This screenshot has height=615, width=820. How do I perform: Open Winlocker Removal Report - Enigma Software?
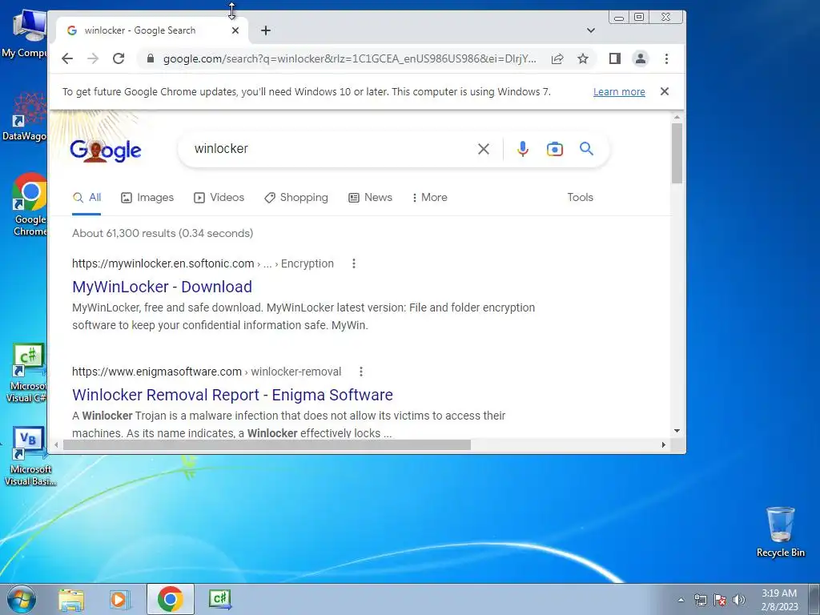[x=232, y=395]
